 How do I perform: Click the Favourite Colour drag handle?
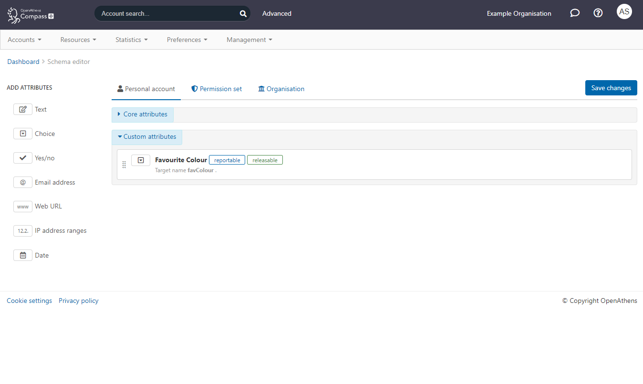pos(124,165)
